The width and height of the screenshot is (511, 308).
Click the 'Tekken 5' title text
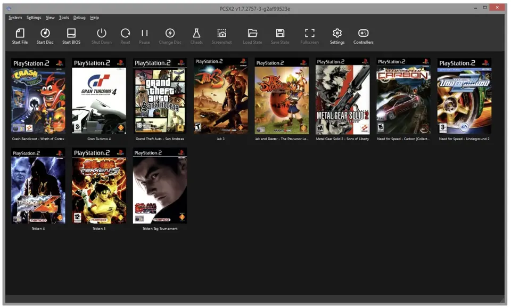click(99, 229)
